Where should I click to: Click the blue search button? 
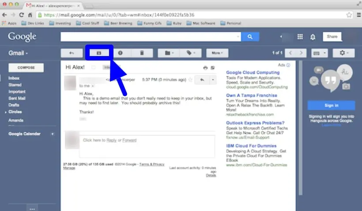(250, 37)
